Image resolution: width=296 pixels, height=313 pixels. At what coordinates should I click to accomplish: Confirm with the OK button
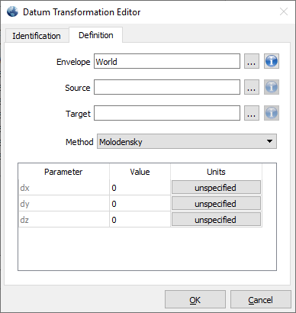195,300
